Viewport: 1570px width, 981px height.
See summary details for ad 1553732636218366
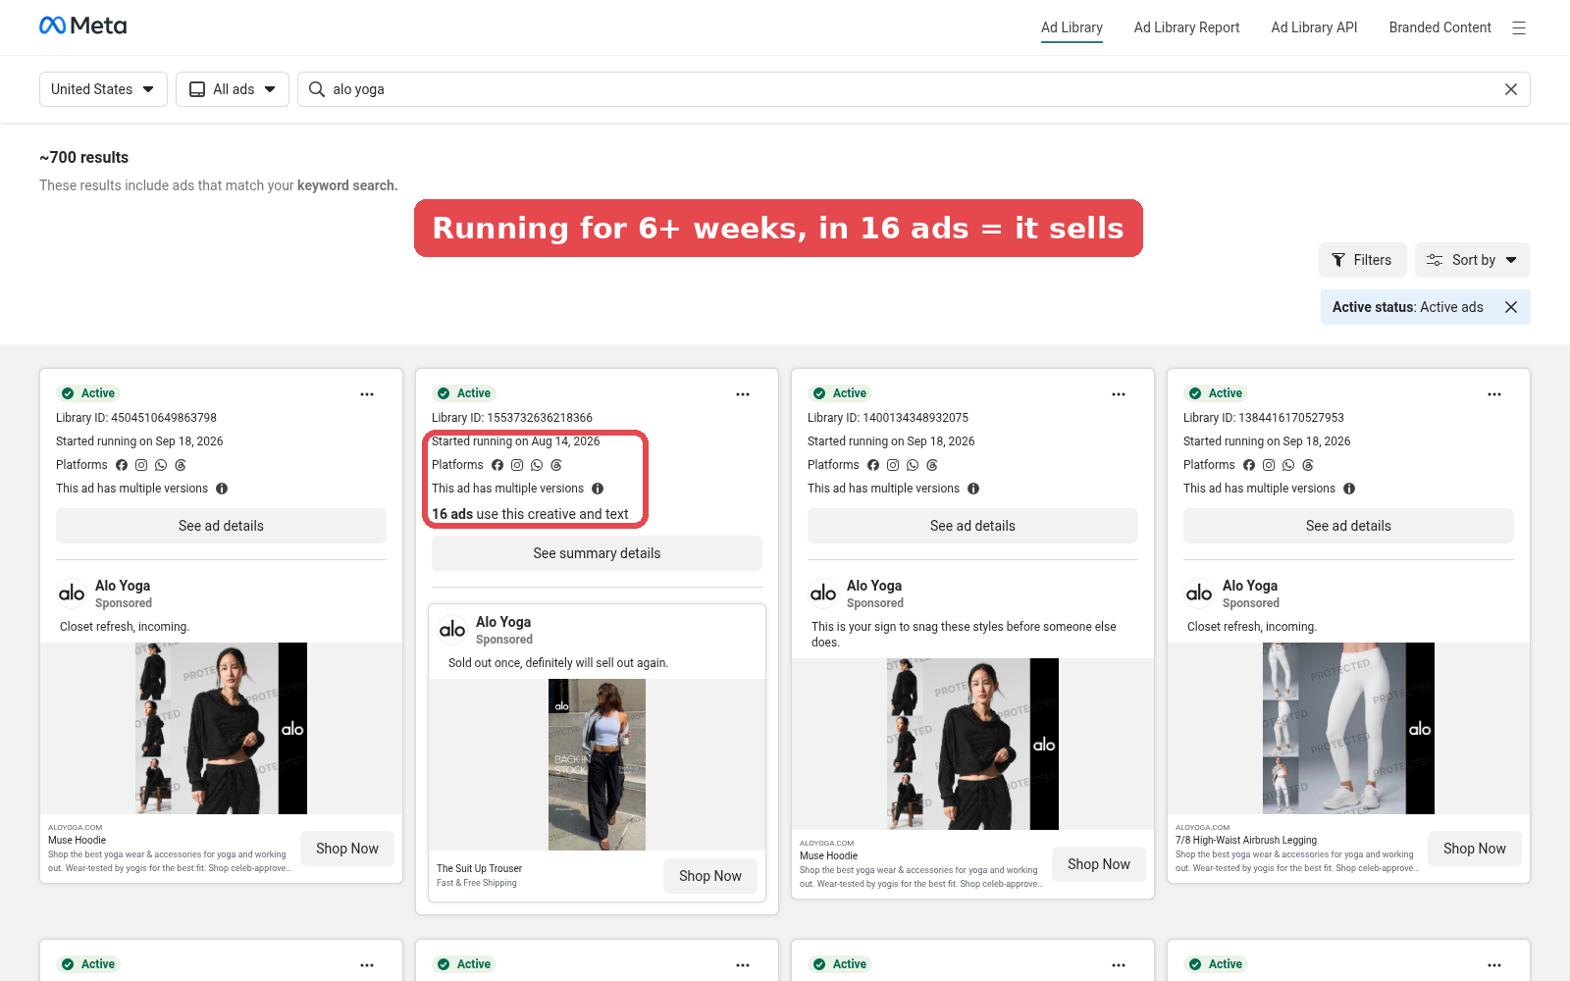[x=597, y=553]
